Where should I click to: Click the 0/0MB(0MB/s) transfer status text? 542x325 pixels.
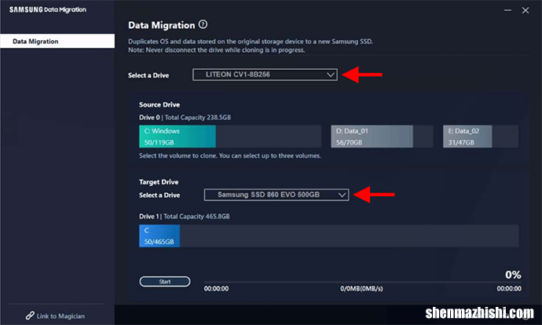361,288
